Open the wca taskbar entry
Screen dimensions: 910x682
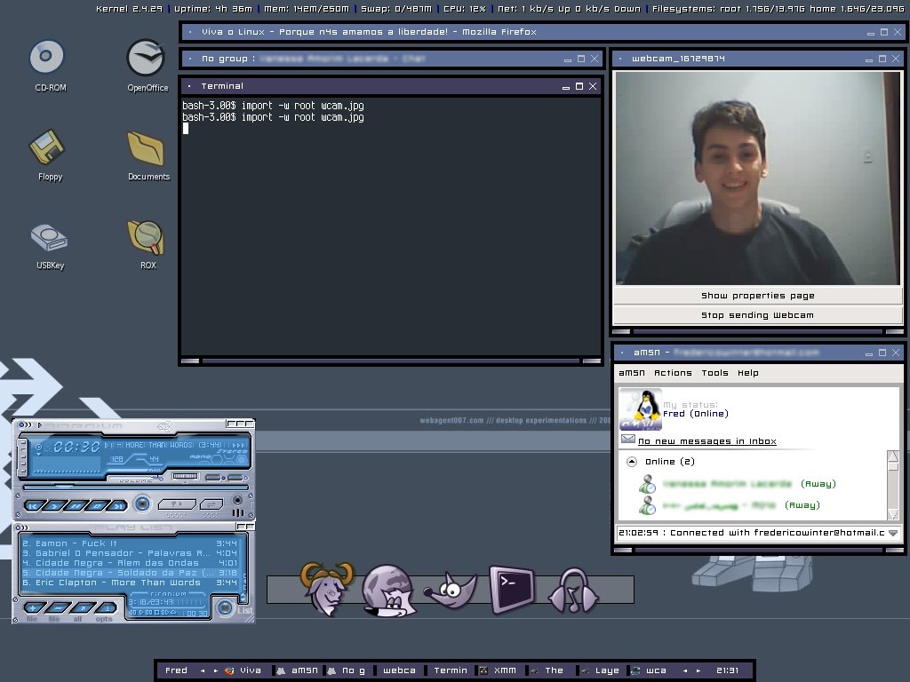pos(649,670)
